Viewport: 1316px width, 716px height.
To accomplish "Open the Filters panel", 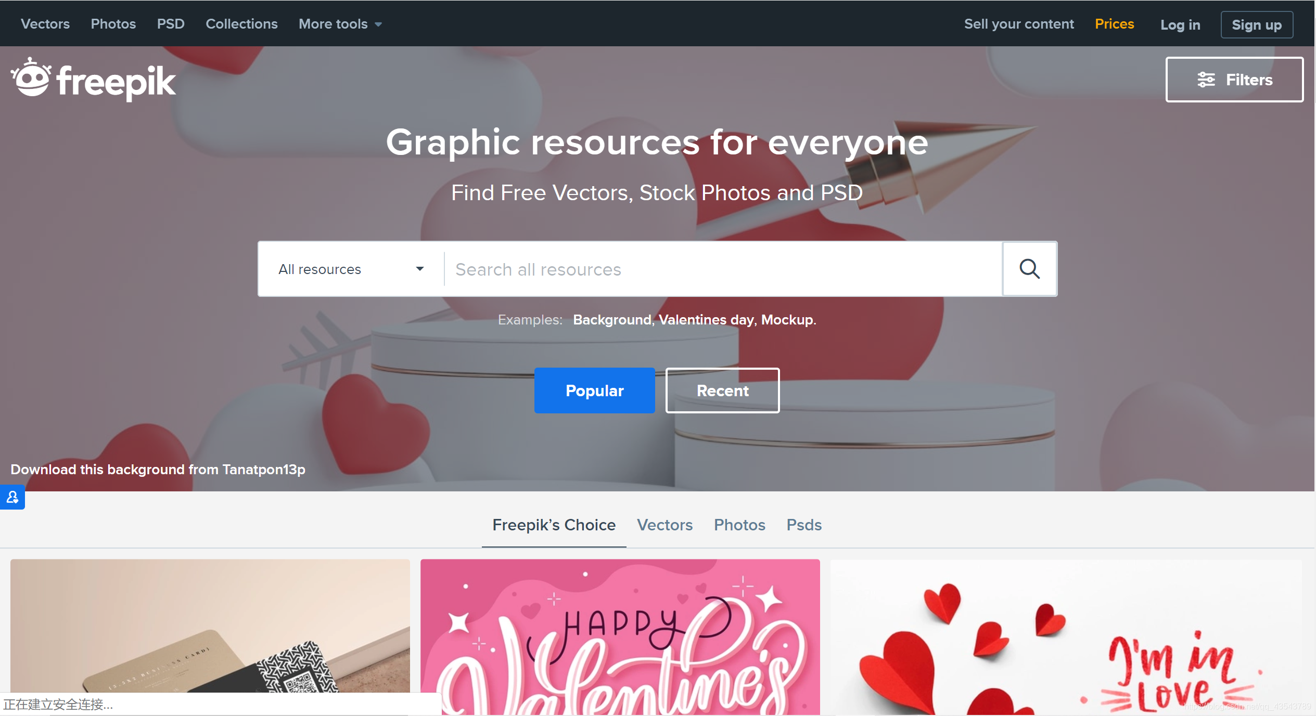I will coord(1234,80).
